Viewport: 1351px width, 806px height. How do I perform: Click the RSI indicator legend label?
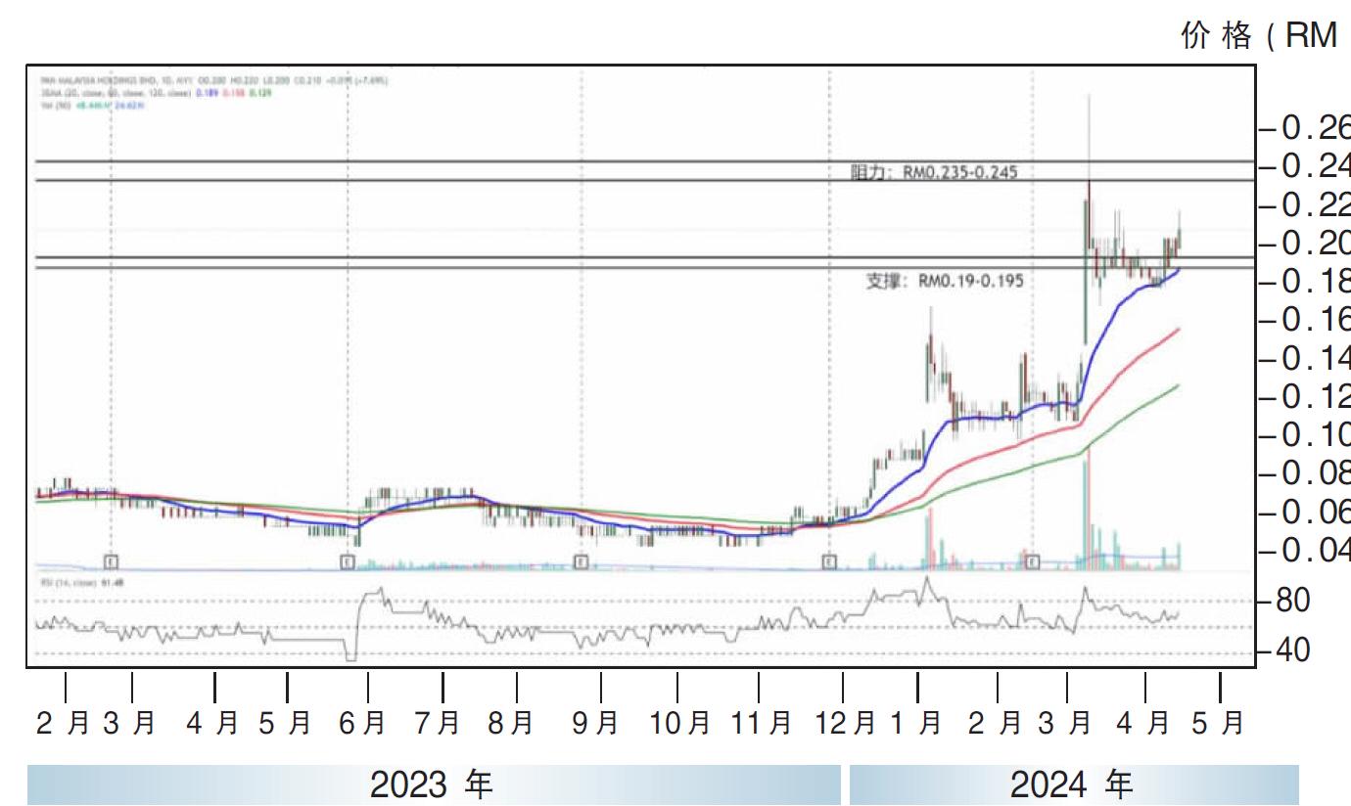pos(82,581)
